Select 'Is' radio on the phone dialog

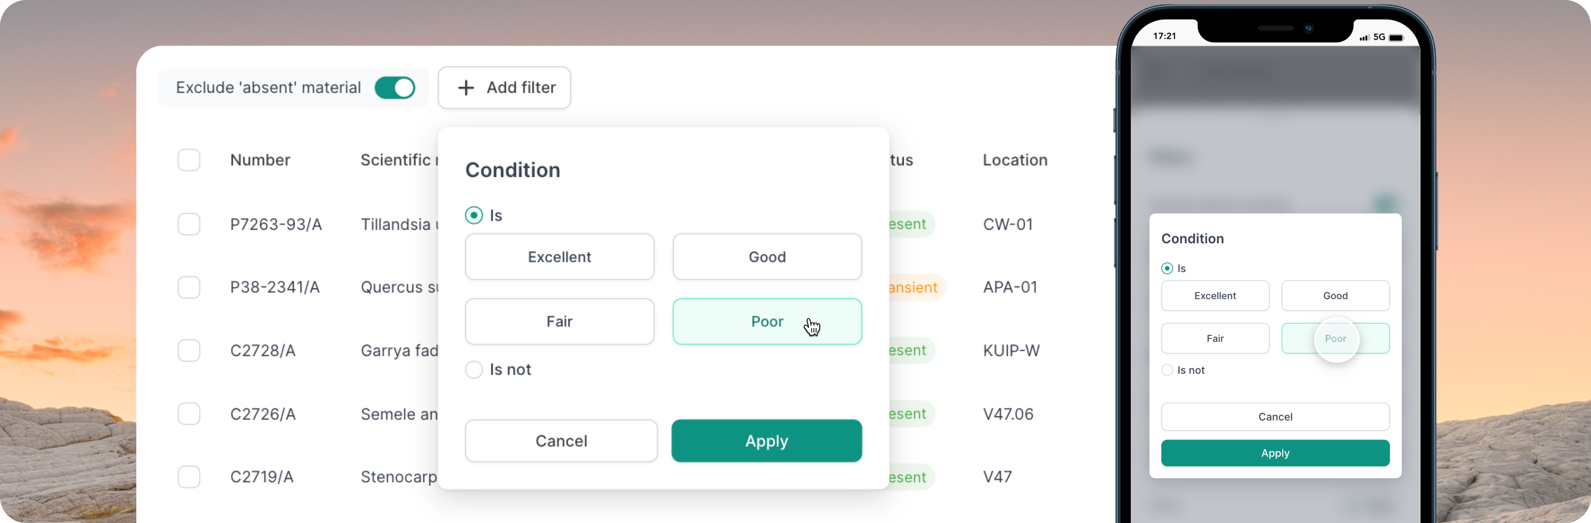tap(1167, 268)
